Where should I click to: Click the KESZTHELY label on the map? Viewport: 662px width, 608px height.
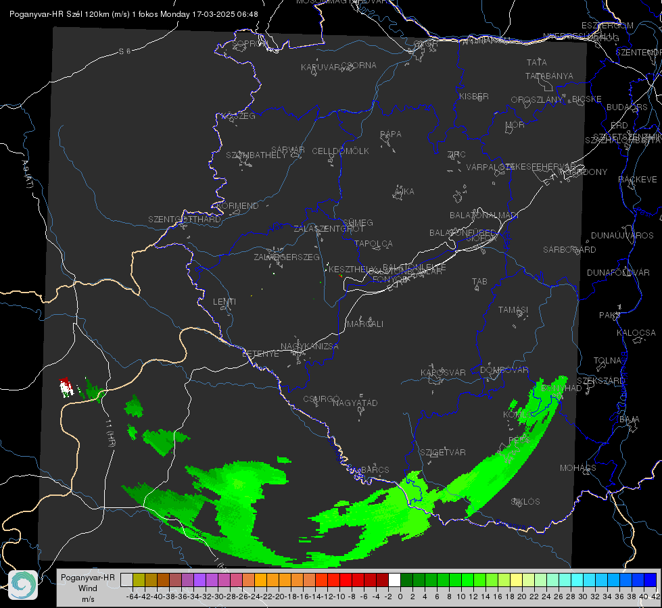pos(353,269)
